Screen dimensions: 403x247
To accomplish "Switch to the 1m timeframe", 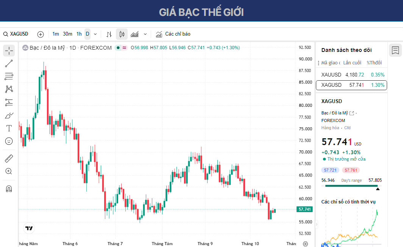I will 56,34.
